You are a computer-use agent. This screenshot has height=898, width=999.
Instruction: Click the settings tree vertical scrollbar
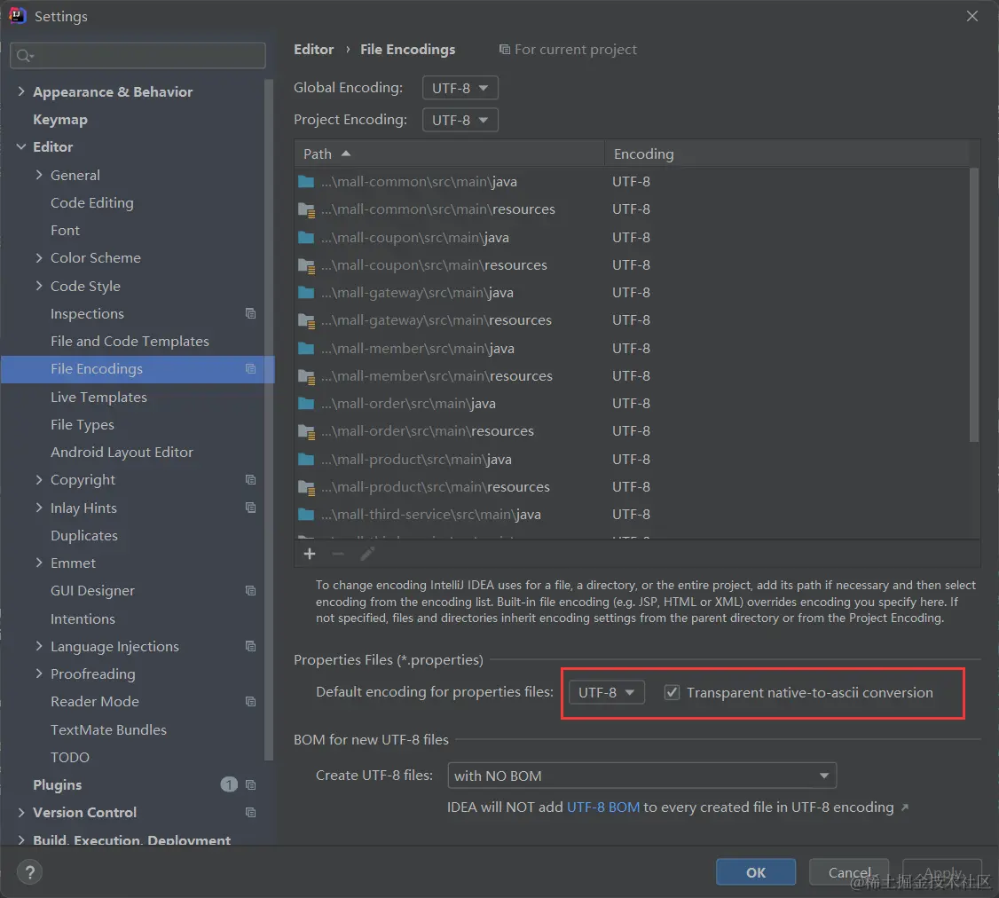coord(269,420)
